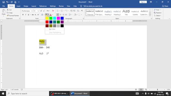The height and width of the screenshot is (96, 171).
Task: Apply the Heading 1 style
Action: click(x=108, y=13)
